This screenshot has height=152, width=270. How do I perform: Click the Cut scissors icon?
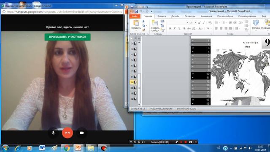143,22
